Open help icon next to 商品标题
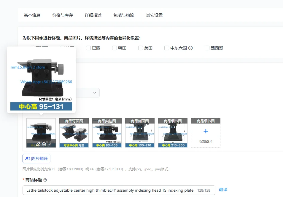283x197 pixels. [45, 180]
